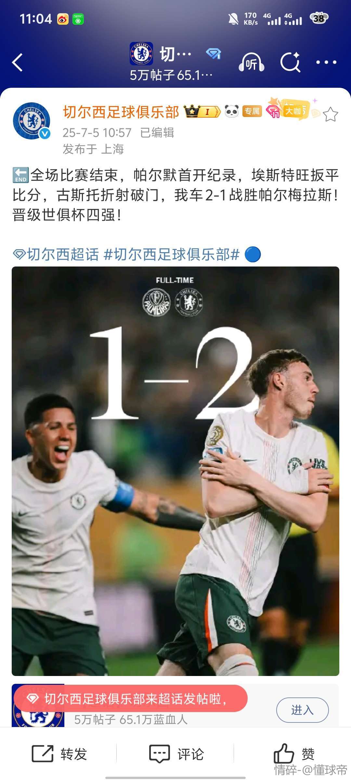Image resolution: width=351 pixels, height=780 pixels.
Task: Tap 评论 to comment
Action: coord(176,754)
